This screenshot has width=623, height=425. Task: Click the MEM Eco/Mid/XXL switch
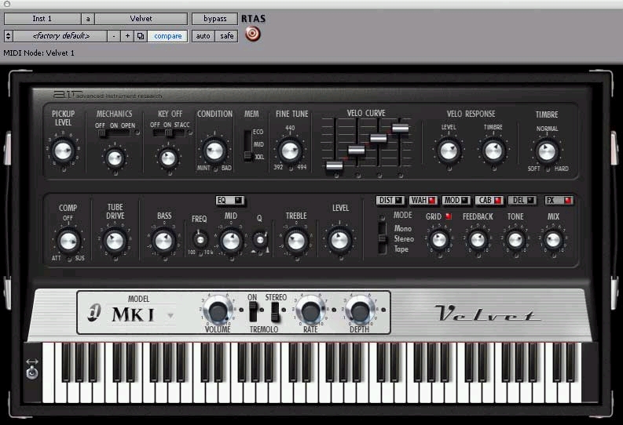[247, 145]
